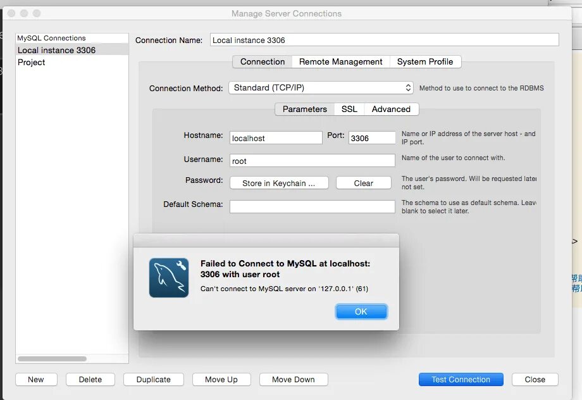Clear the stored password

pos(363,183)
